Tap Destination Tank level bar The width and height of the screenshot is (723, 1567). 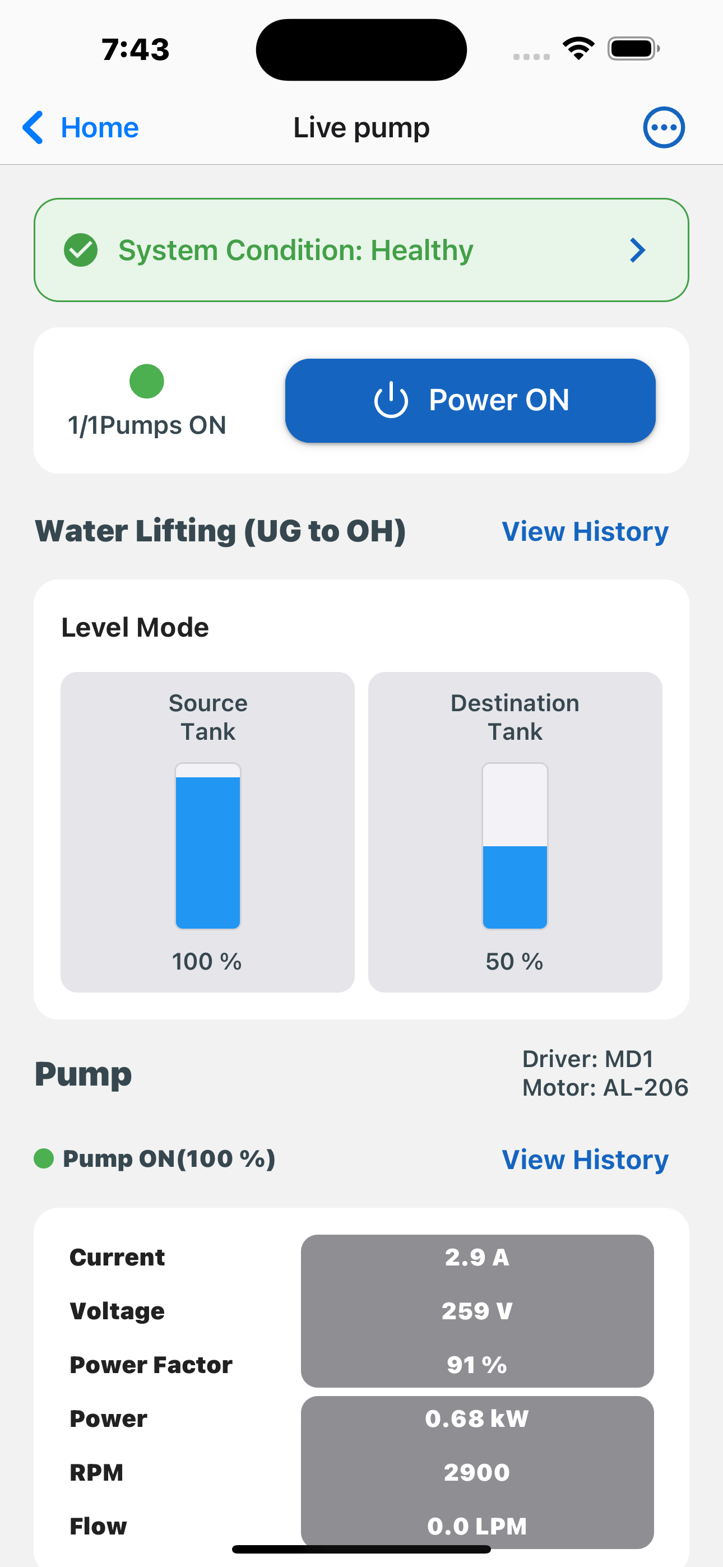click(515, 846)
